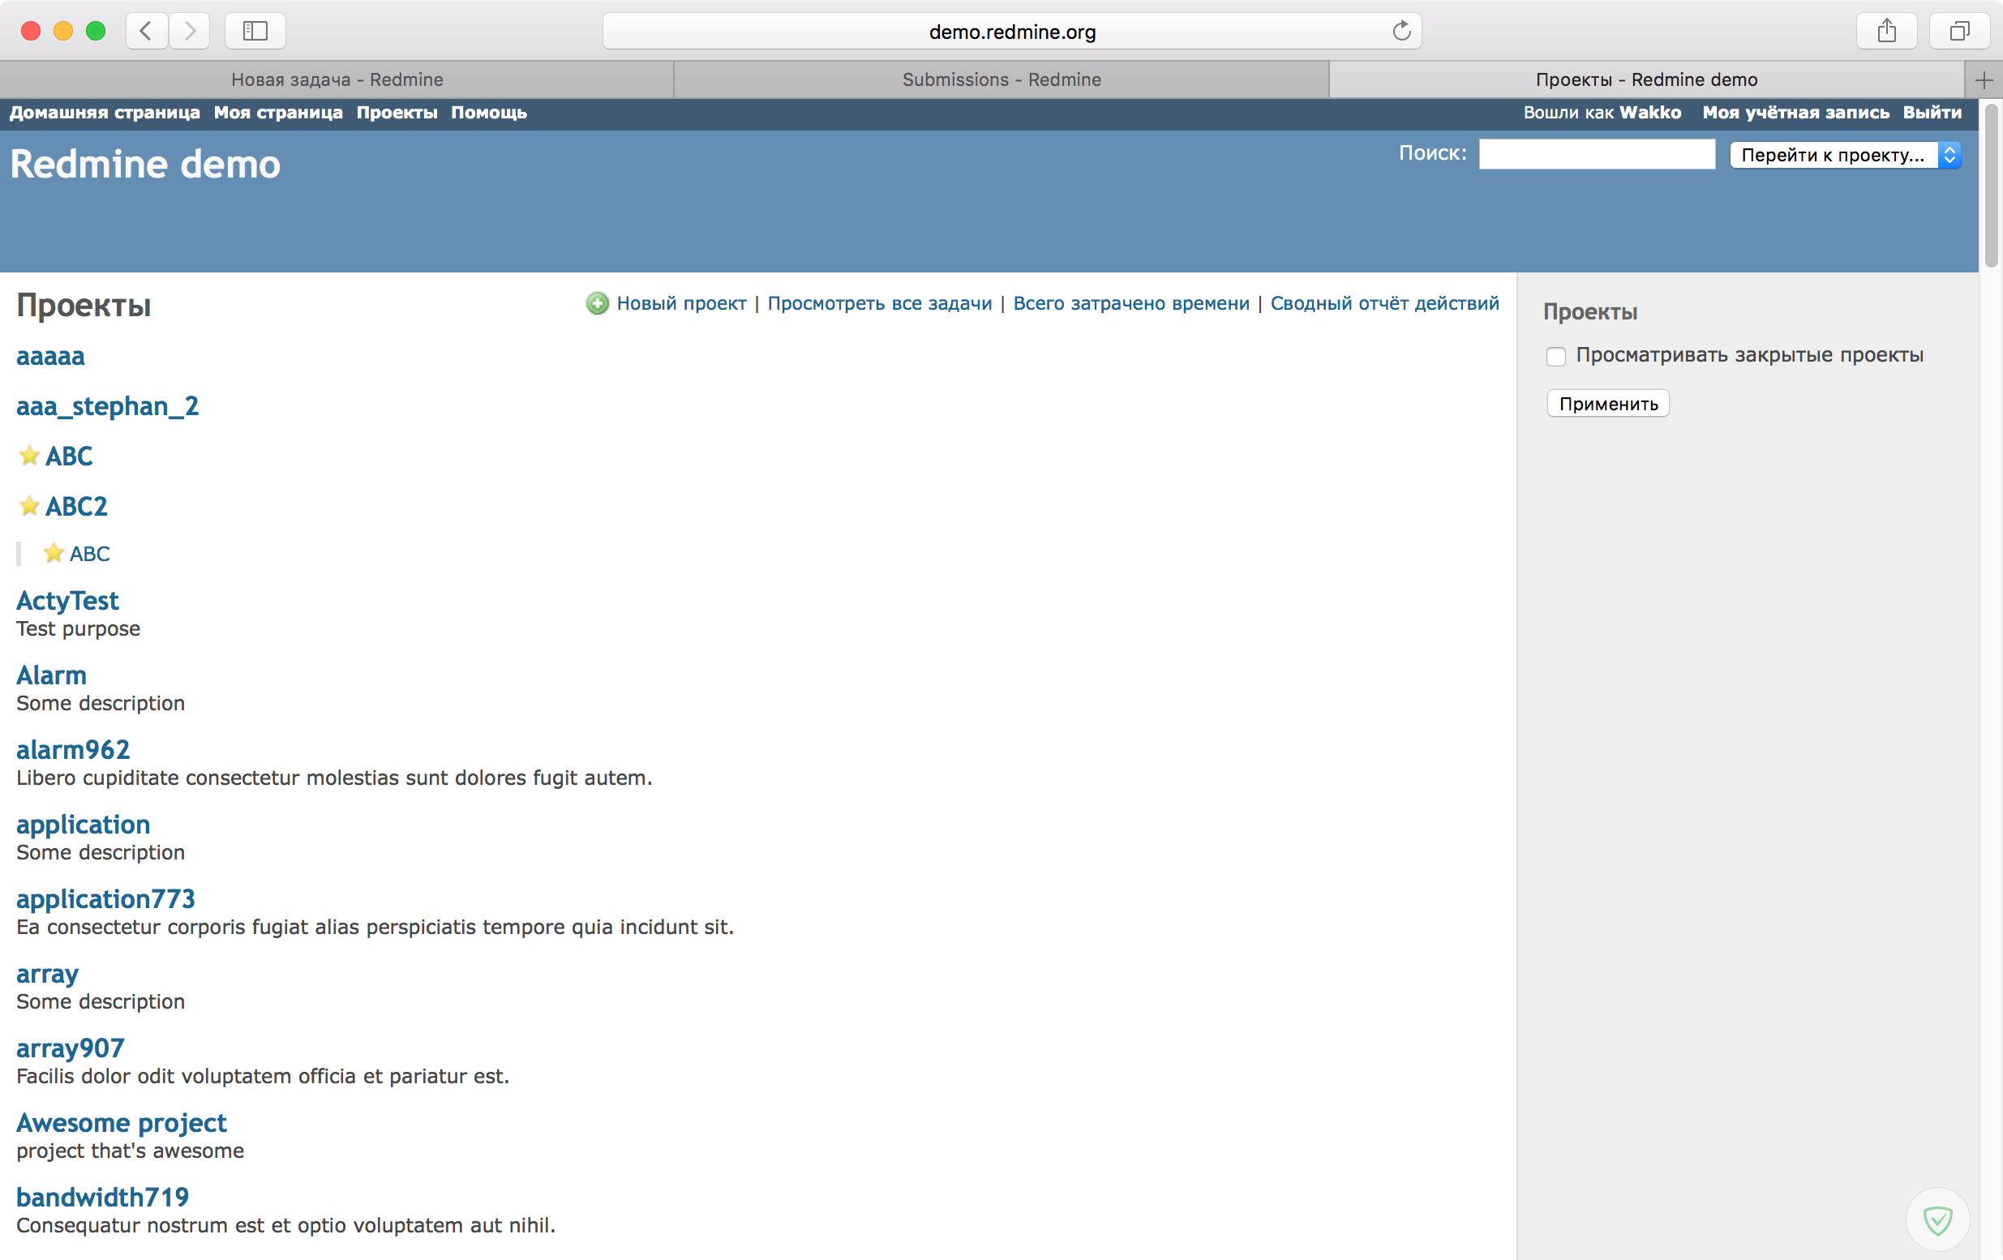2003x1260 pixels.
Task: Open 'Помощь' in top menu
Action: (489, 112)
